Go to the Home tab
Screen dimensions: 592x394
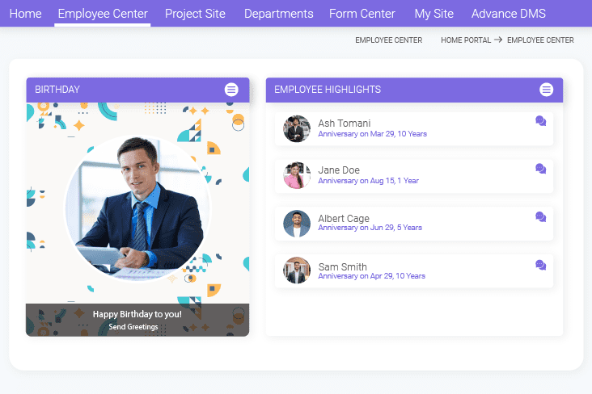coord(25,14)
